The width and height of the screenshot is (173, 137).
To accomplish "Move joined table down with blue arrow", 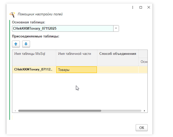I will (x=26, y=44).
